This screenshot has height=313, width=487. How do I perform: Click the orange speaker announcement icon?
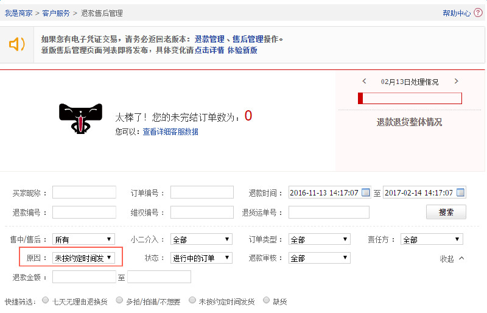pos(16,44)
